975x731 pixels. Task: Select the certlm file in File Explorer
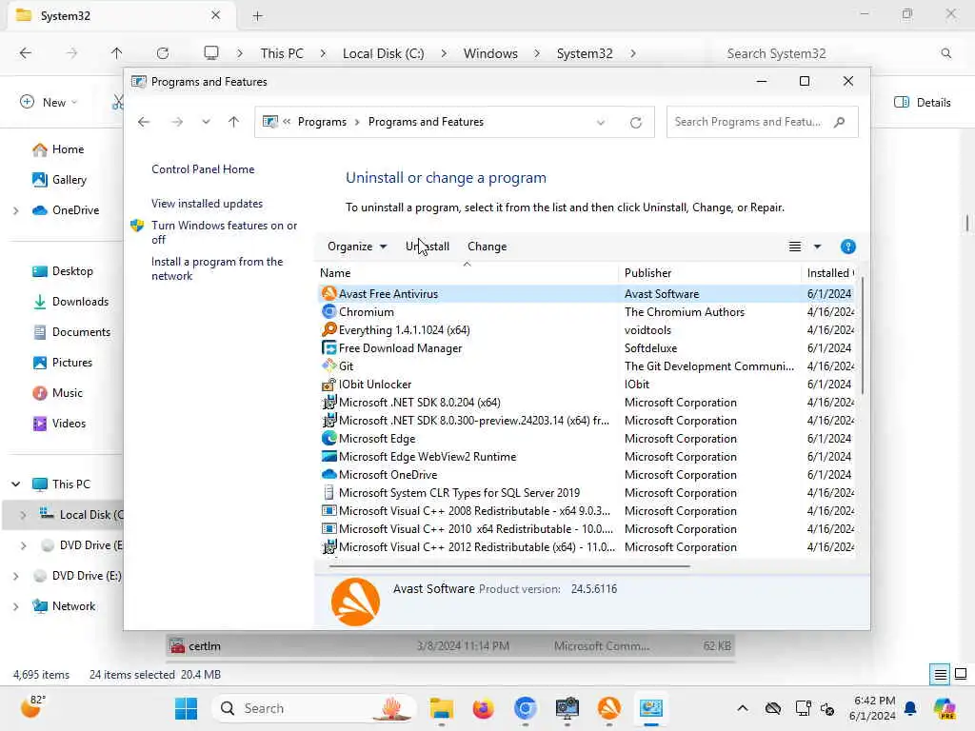pyautogui.click(x=450, y=646)
